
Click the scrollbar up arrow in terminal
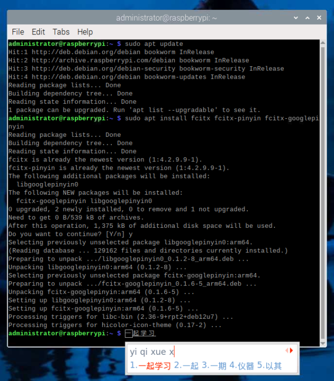323,43
